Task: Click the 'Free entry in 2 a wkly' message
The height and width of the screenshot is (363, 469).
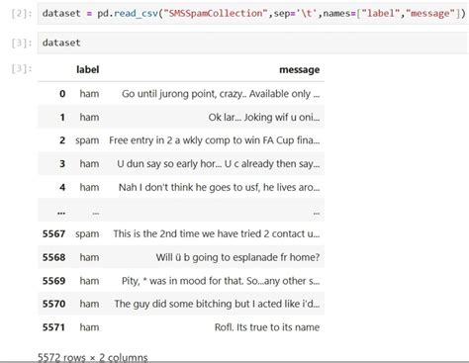Action: (x=215, y=140)
